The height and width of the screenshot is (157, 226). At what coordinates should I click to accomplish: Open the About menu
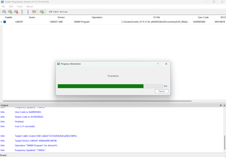[30, 7]
